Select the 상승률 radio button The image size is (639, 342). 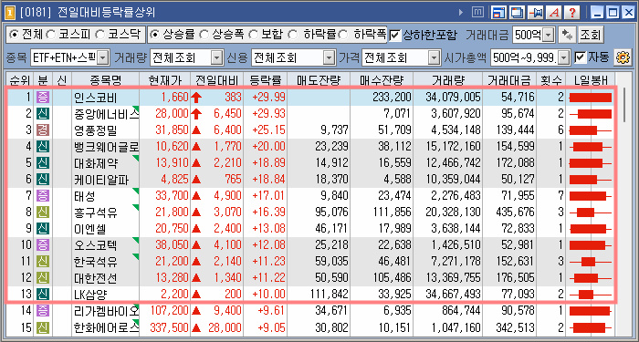(154, 35)
